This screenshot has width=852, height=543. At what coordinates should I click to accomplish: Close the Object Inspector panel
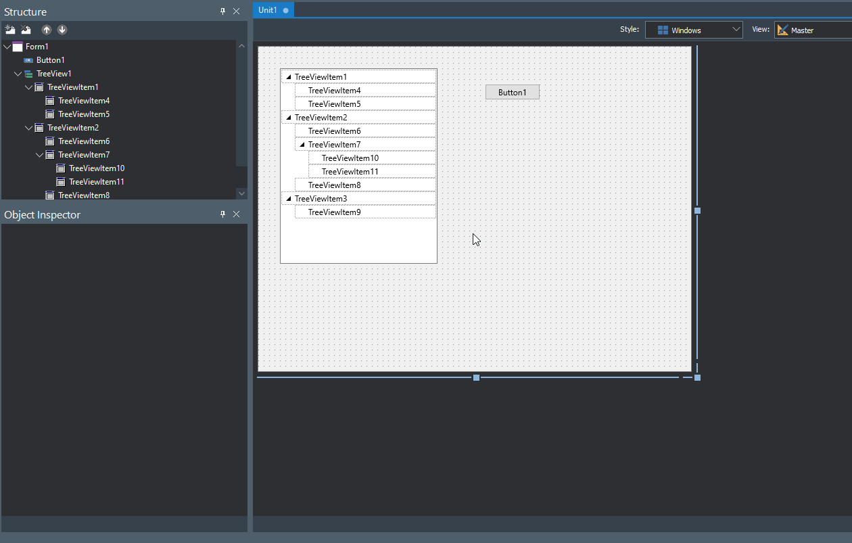237,214
